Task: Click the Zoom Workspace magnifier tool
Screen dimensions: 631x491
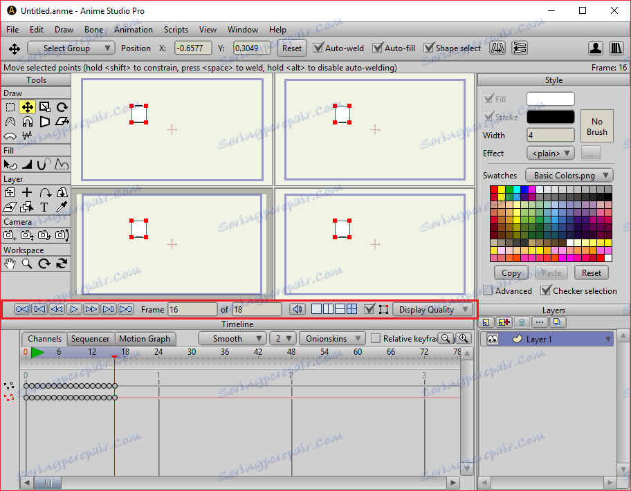Action: point(27,263)
